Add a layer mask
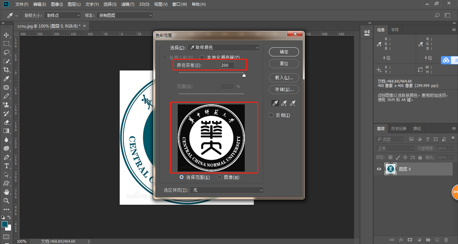This screenshot has width=458, height=244. [x=410, y=240]
